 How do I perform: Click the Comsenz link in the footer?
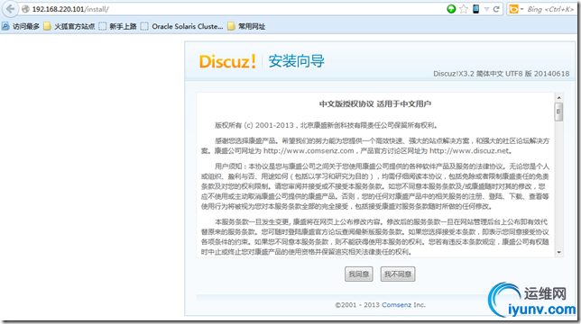396,305
